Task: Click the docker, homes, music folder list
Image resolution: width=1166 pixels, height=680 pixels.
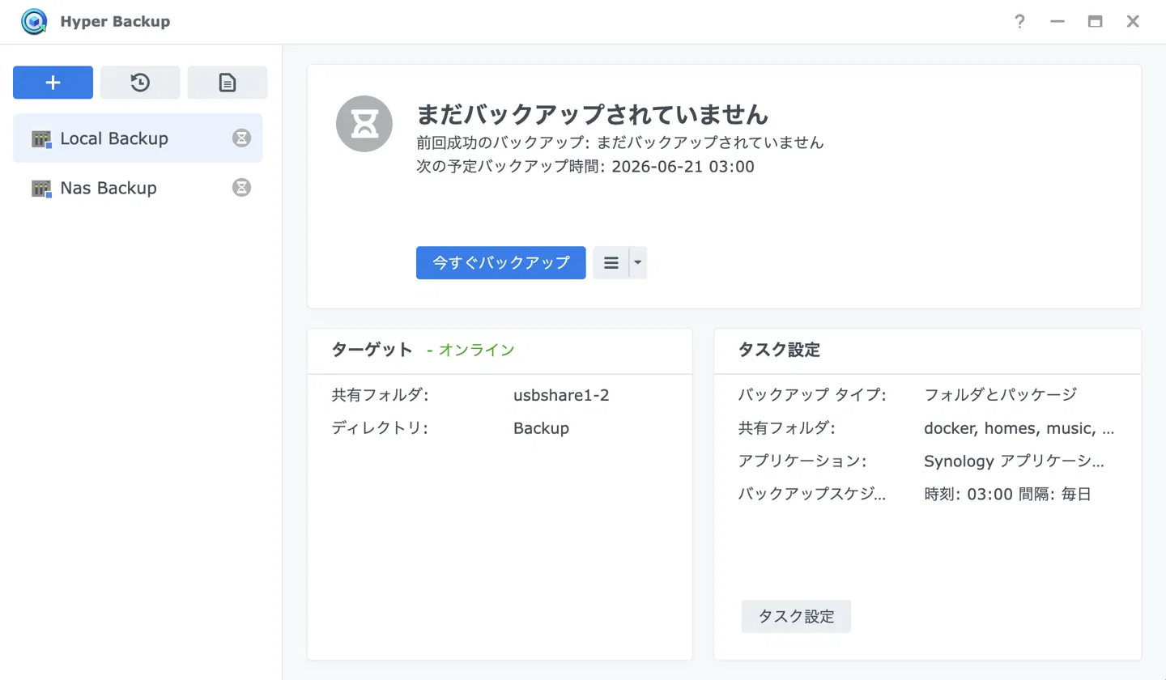Action: tap(1019, 428)
